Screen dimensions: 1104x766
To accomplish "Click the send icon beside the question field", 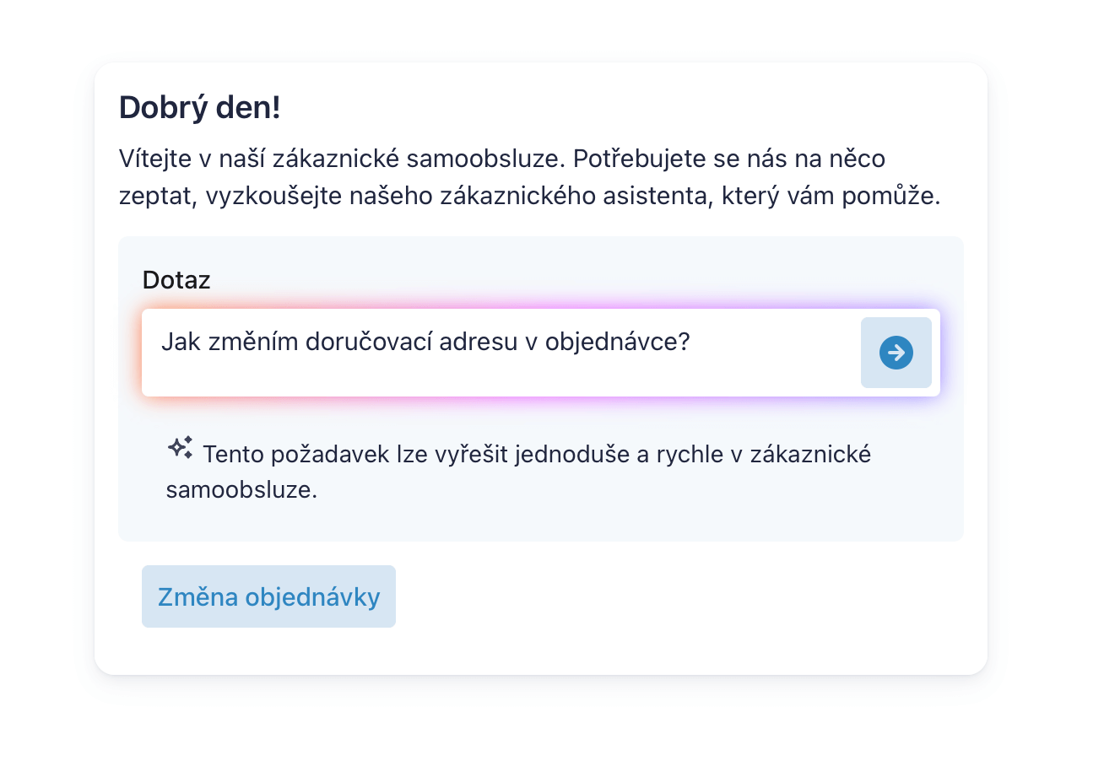I will (896, 353).
